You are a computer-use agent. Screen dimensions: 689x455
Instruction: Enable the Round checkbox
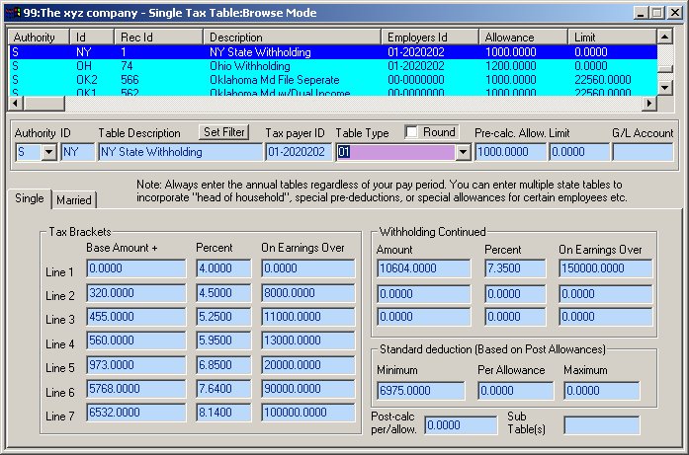(x=412, y=132)
